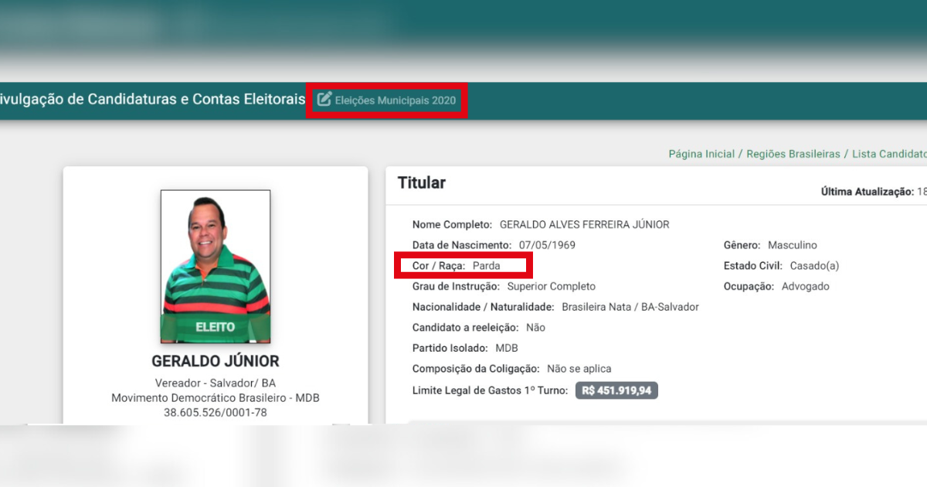The width and height of the screenshot is (927, 487).
Task: Click the full name GERALDO ALVES FERREIRA JÚNIOR
Action: (x=585, y=225)
